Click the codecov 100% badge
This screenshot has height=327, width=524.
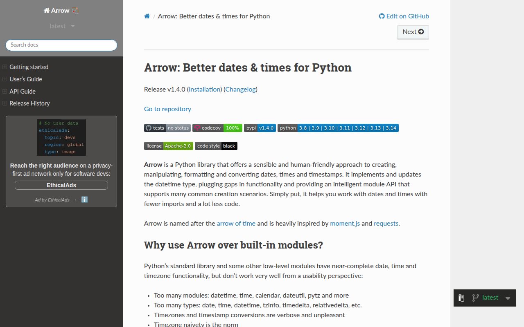(217, 128)
